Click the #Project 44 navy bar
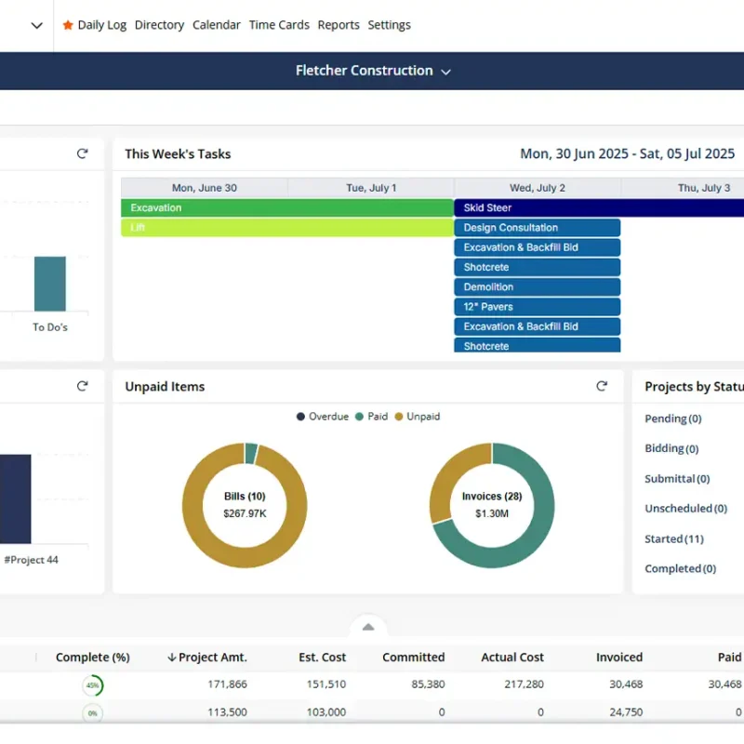This screenshot has width=744, height=744. click(x=15, y=499)
